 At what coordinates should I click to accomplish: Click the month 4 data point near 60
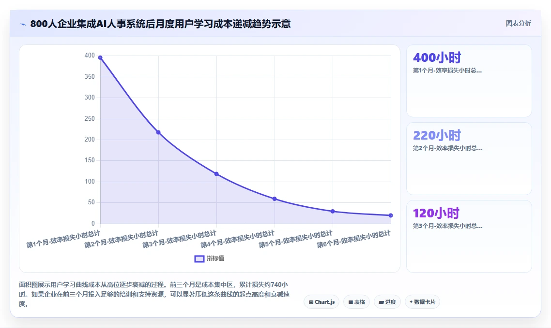pyautogui.click(x=275, y=199)
